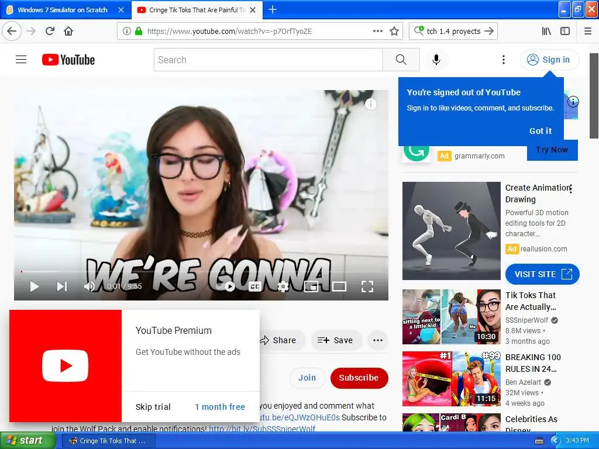The height and width of the screenshot is (449, 599).
Task: Click the page vertical scrollbar thumb
Action: click(594, 95)
